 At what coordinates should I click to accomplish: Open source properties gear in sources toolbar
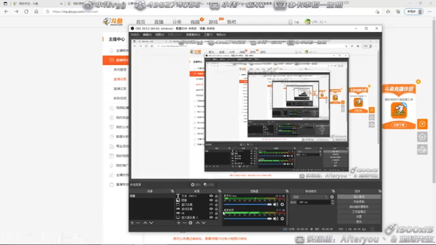click(190, 223)
